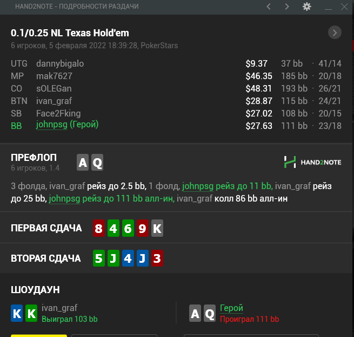
Task: Close the Hand2Note details window
Action: 344,7
